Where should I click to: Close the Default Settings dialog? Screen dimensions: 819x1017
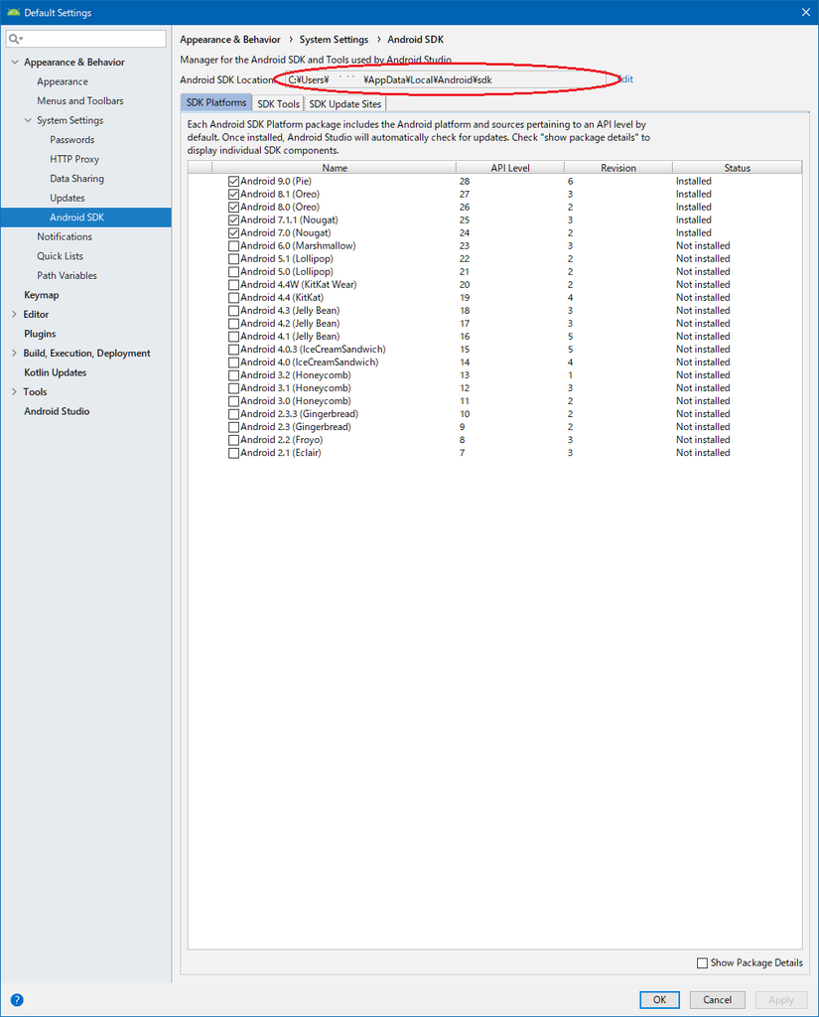tap(805, 12)
